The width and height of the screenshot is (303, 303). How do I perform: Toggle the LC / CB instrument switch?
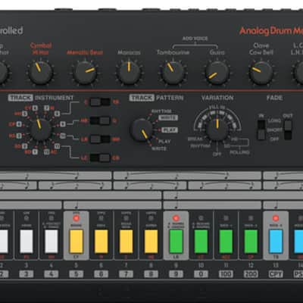pos(100,158)
